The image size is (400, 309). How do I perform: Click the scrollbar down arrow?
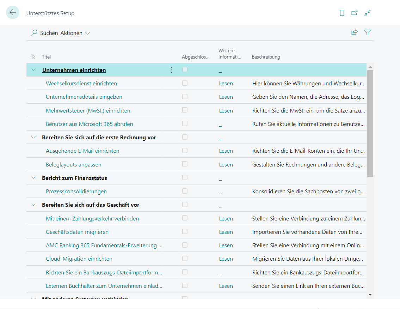coord(370,295)
